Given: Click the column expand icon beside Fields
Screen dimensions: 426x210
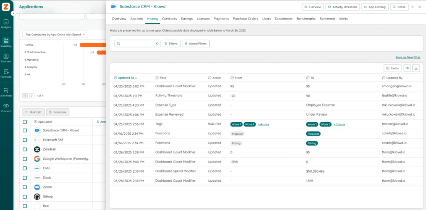Looking at the screenshot, I should pos(407,68).
